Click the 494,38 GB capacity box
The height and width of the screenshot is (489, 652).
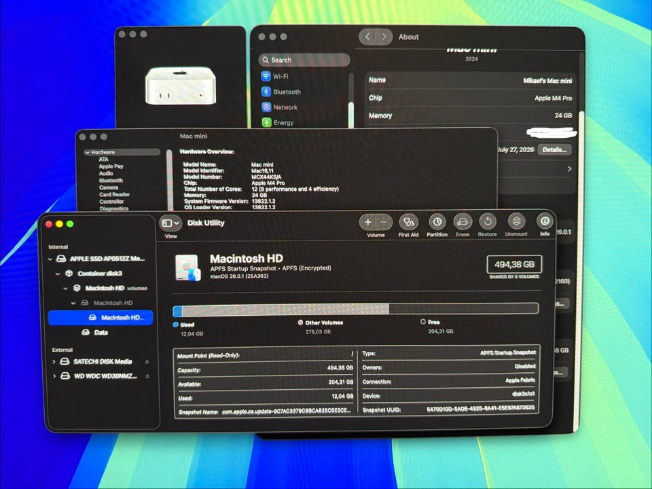tap(514, 264)
